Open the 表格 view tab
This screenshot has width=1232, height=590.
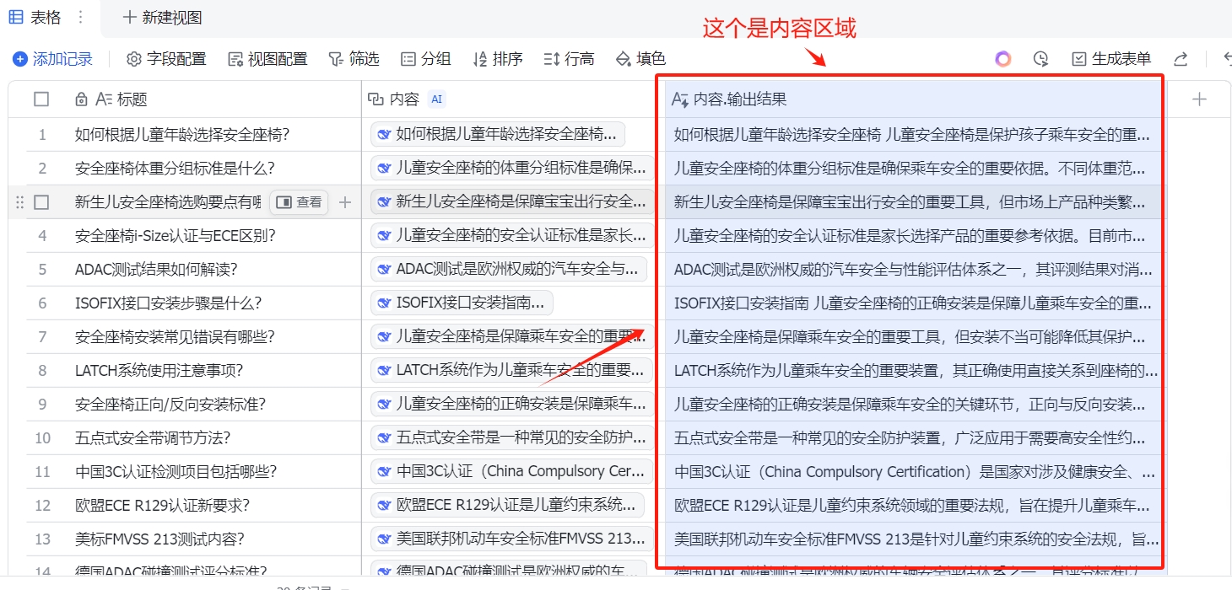pyautogui.click(x=35, y=17)
